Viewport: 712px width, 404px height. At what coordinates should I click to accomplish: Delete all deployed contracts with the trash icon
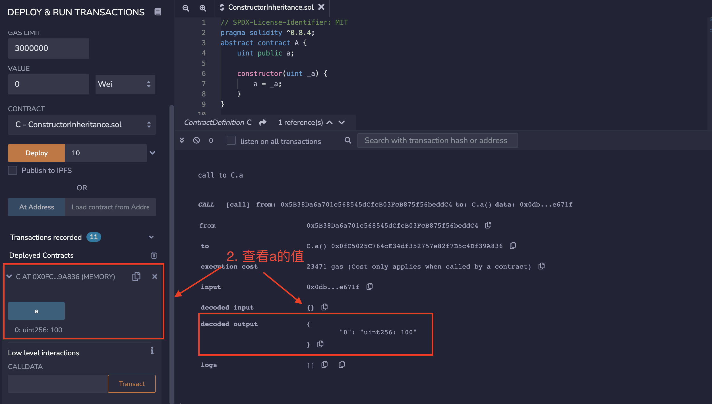(154, 255)
